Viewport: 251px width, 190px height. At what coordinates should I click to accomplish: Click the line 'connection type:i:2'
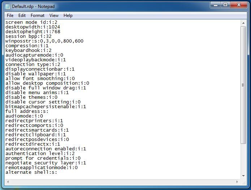coord(33,65)
